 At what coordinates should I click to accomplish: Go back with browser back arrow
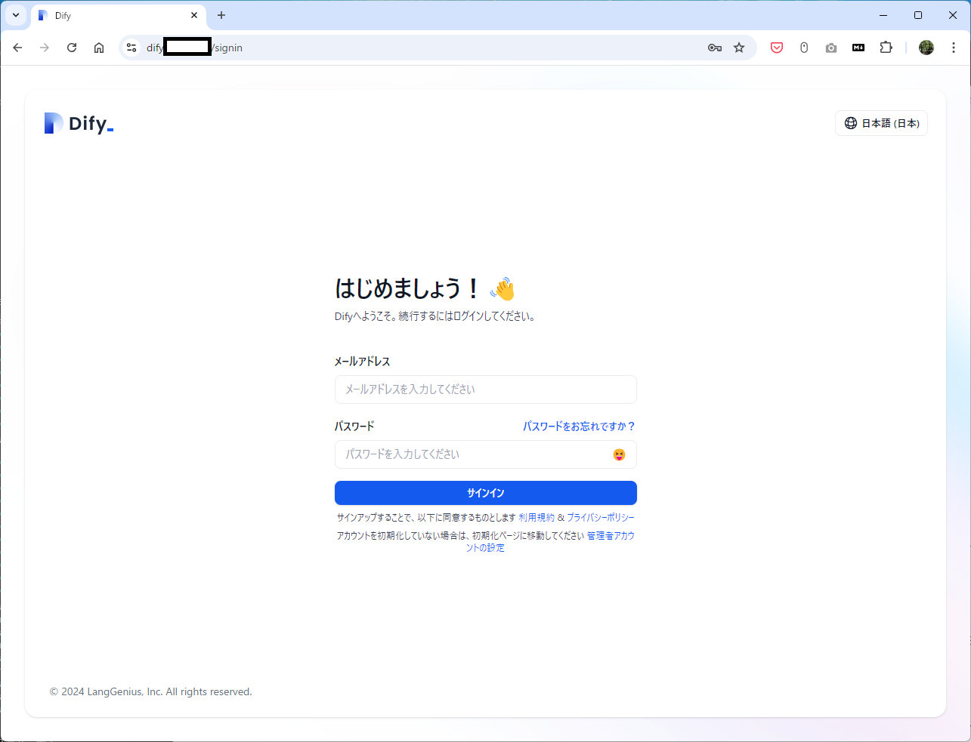pos(17,48)
